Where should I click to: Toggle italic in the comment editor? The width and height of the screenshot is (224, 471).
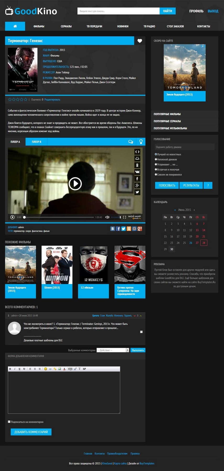click(x=15, y=369)
